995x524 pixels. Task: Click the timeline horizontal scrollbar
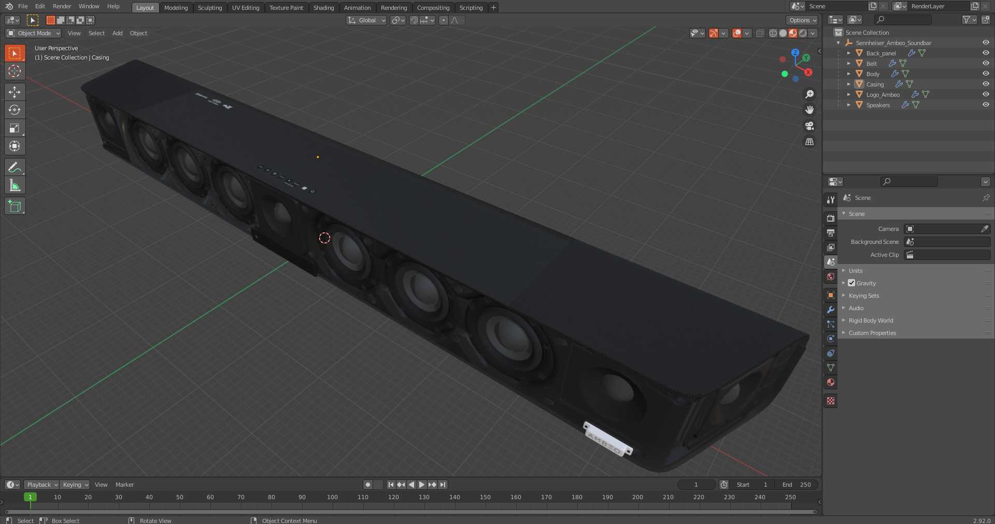coord(410,512)
